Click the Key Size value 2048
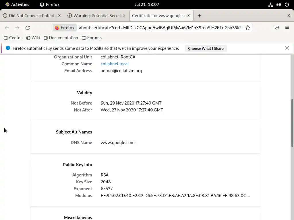 (106, 182)
